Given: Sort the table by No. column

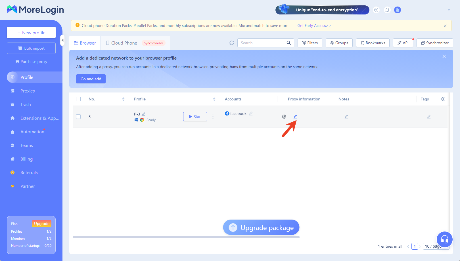Looking at the screenshot, I should [x=123, y=99].
